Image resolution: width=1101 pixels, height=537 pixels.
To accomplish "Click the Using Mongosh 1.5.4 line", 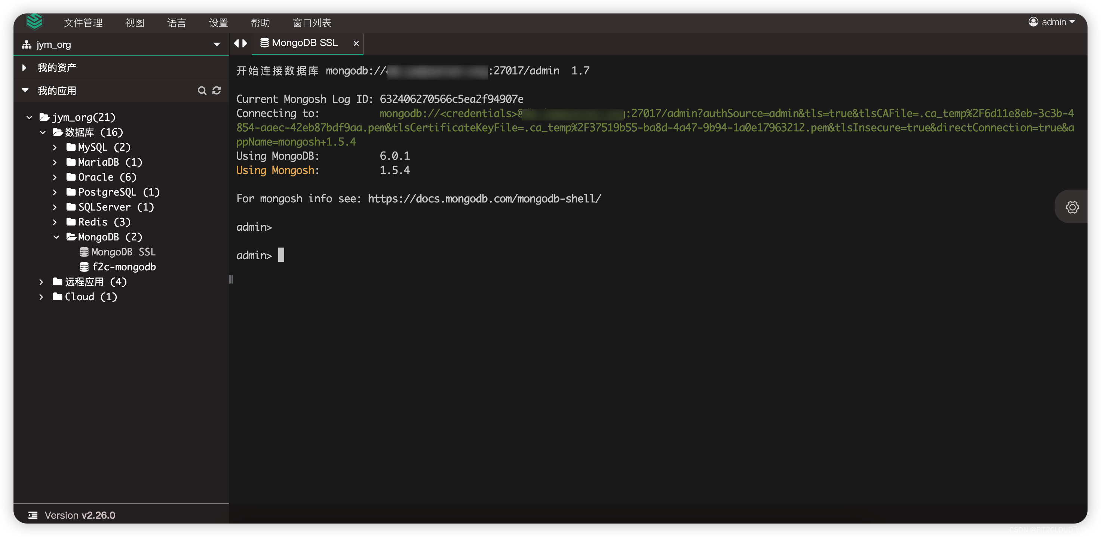I will [x=323, y=170].
